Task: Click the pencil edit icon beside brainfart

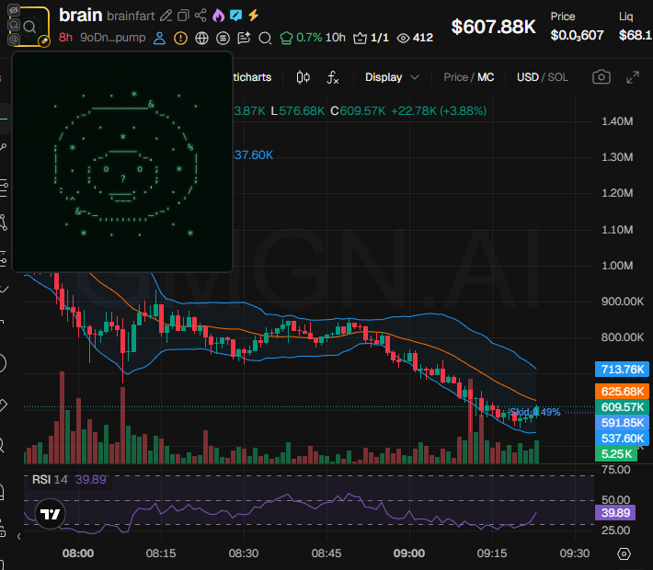Action: coord(166,16)
